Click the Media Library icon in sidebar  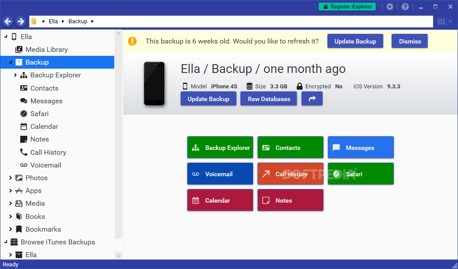tap(19, 49)
